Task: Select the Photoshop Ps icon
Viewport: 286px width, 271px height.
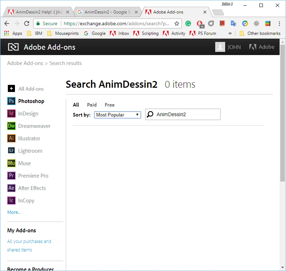Action: click(11, 101)
